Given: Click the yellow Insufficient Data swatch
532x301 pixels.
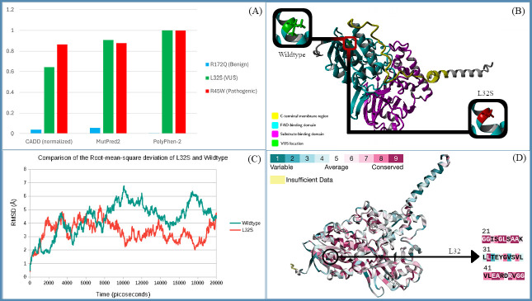Looking at the screenshot, I should click(x=277, y=180).
